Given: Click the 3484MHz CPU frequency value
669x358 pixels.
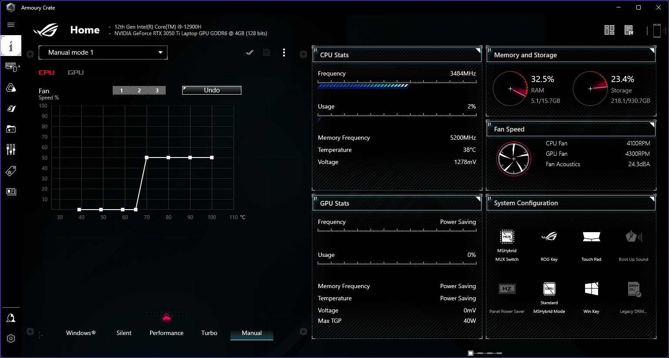Looking at the screenshot, I should [x=463, y=73].
